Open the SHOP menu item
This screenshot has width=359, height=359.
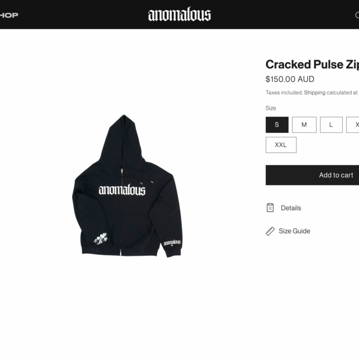(x=9, y=15)
